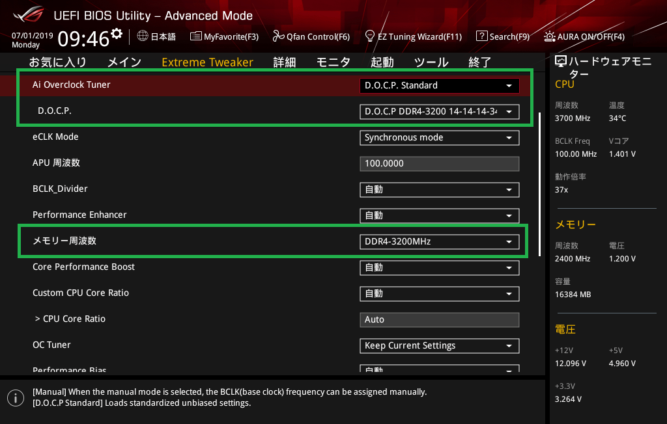Image resolution: width=667 pixels, height=424 pixels.
Task: Click the Search question mark icon
Action: pyautogui.click(x=481, y=36)
